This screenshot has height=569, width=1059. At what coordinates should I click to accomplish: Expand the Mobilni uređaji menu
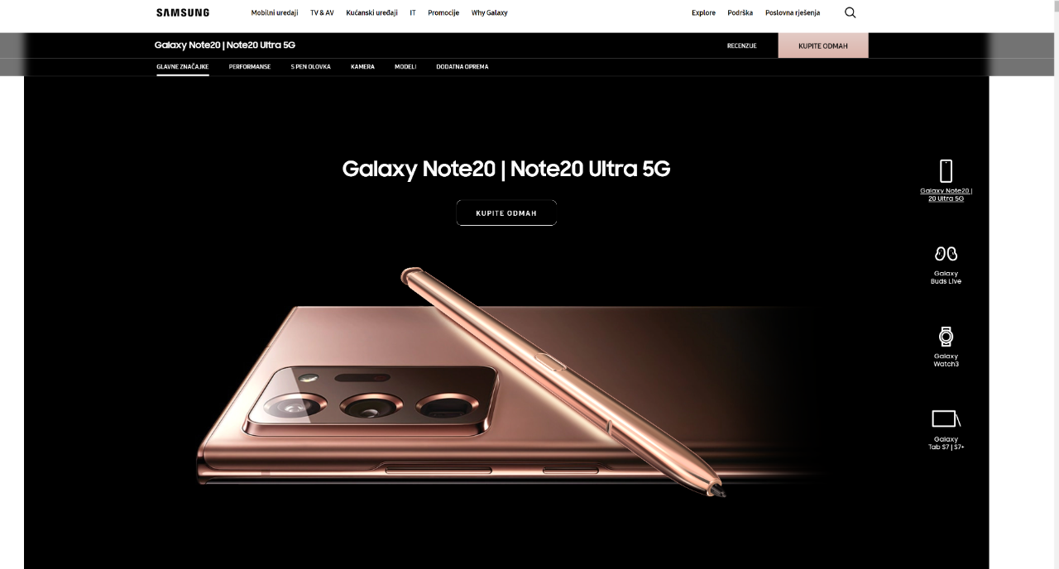pyautogui.click(x=275, y=12)
